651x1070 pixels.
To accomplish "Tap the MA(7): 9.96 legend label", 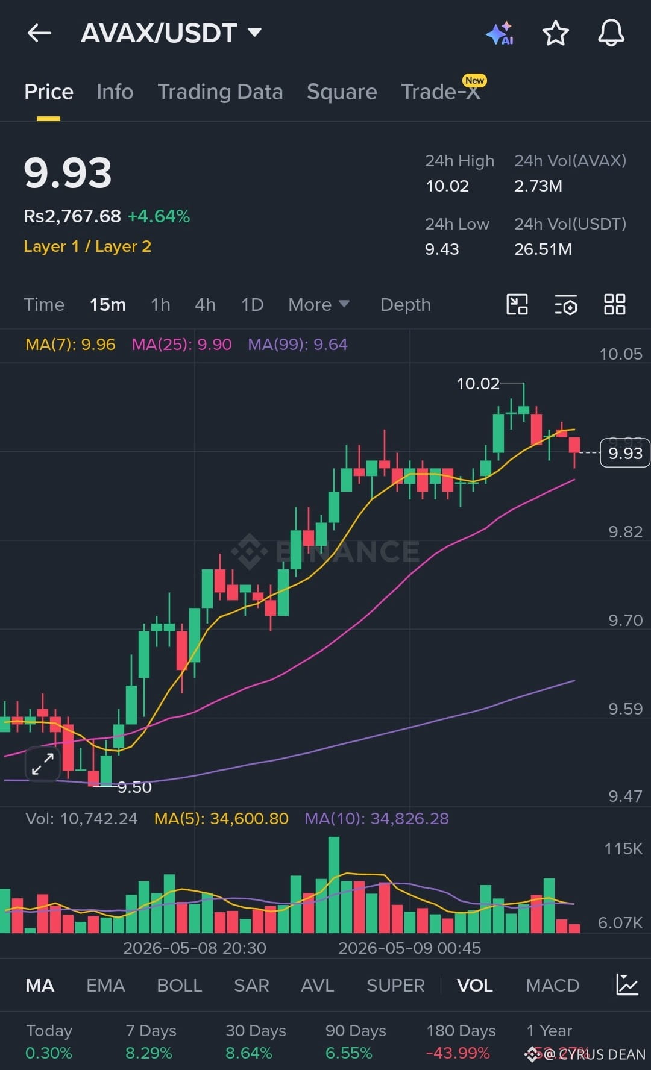I will pos(70,345).
